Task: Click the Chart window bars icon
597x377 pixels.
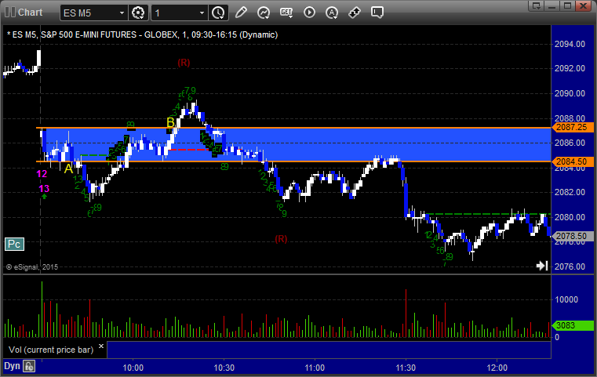Action: (x=10, y=13)
